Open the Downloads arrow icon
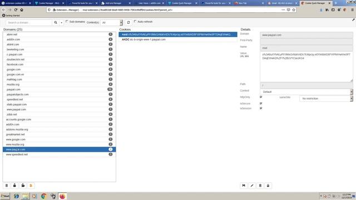This screenshot has height=200, width=356. click(x=321, y=10)
